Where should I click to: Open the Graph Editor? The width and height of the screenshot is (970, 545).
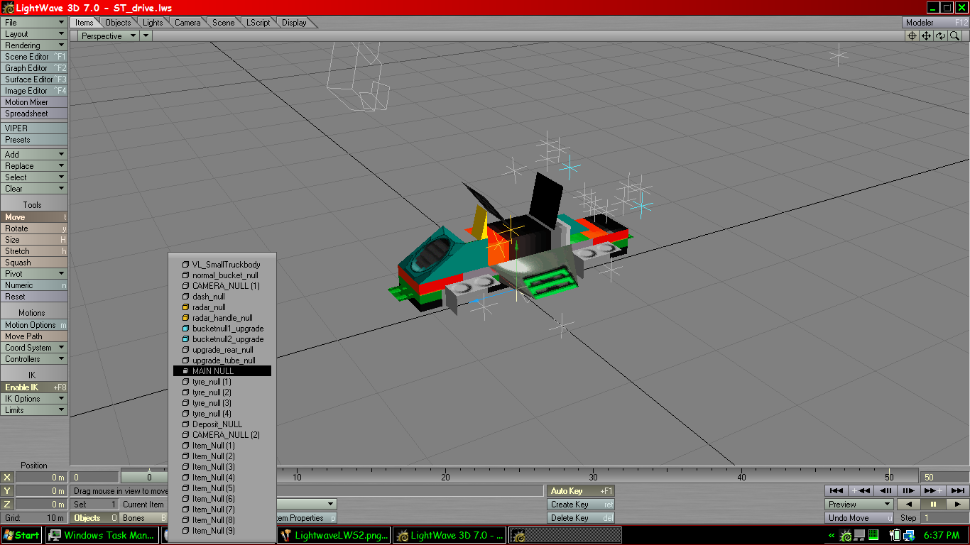point(34,68)
